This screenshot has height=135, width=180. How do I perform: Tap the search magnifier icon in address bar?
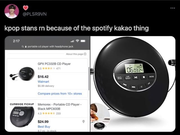(23, 46)
